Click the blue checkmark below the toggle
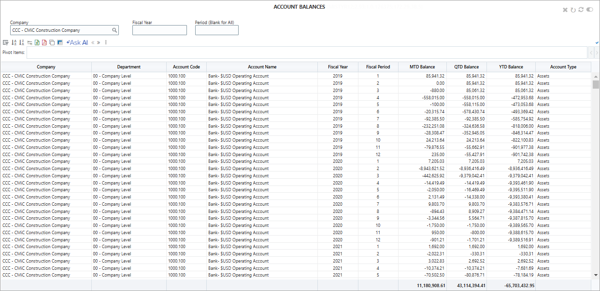 pyautogui.click(x=597, y=42)
